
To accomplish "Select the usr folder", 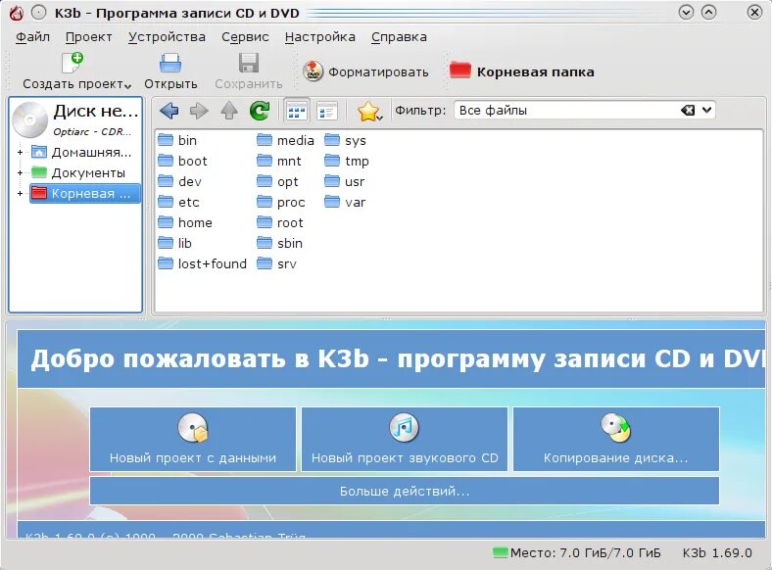I will pyautogui.click(x=345, y=182).
